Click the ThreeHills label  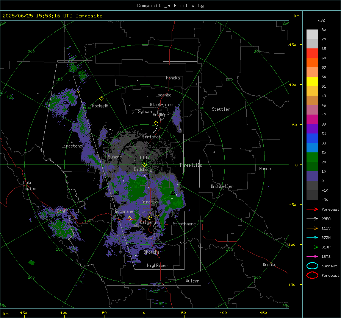(191, 165)
